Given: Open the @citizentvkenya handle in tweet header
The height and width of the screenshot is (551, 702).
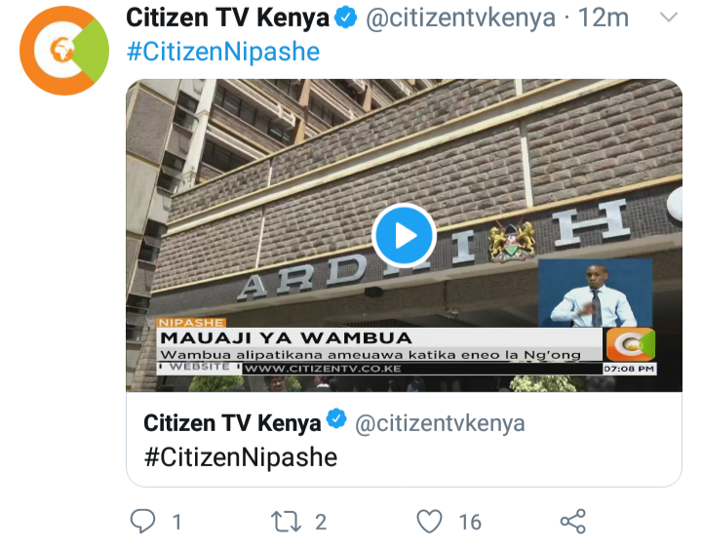Looking at the screenshot, I should 460,18.
